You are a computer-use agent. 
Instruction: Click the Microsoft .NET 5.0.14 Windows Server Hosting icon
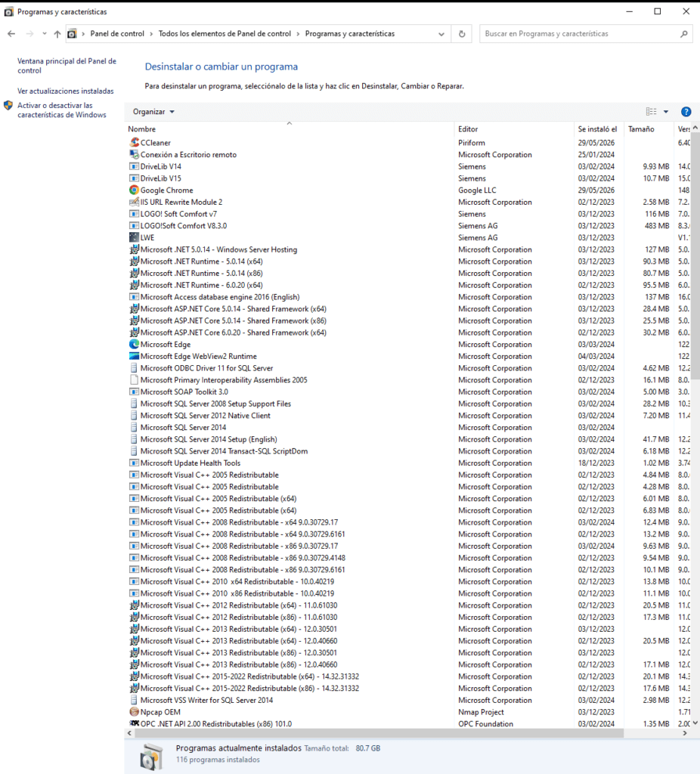pyautogui.click(x=134, y=249)
